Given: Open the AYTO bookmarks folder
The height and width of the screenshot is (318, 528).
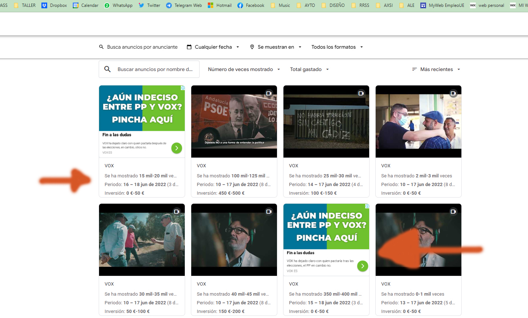Looking at the screenshot, I should click(306, 5).
